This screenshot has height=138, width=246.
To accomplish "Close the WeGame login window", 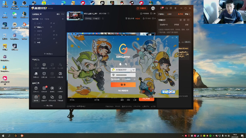I will click(177, 37).
